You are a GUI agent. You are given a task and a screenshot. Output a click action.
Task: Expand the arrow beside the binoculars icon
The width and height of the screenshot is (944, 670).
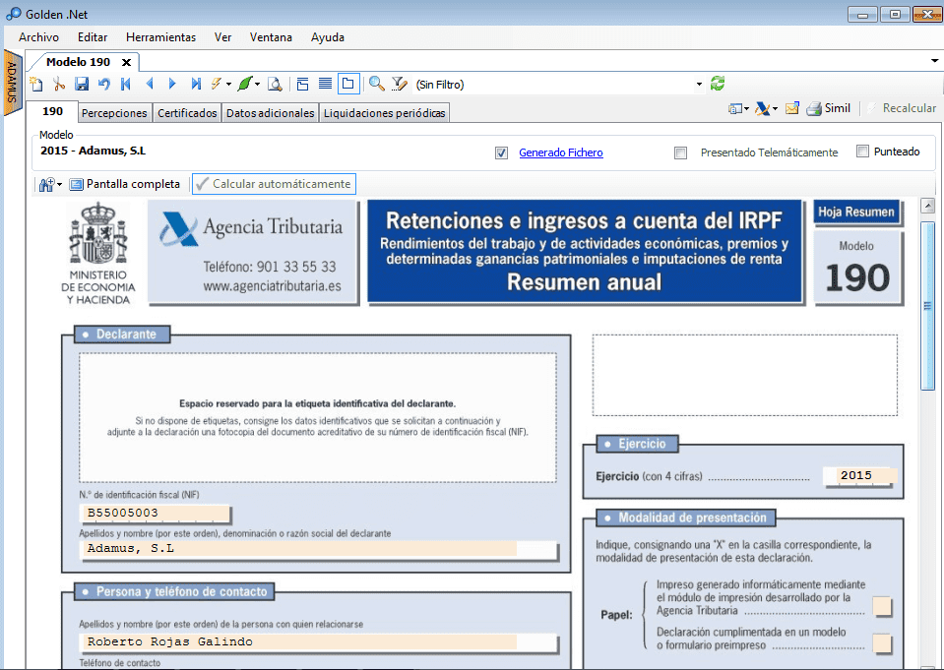(60, 184)
